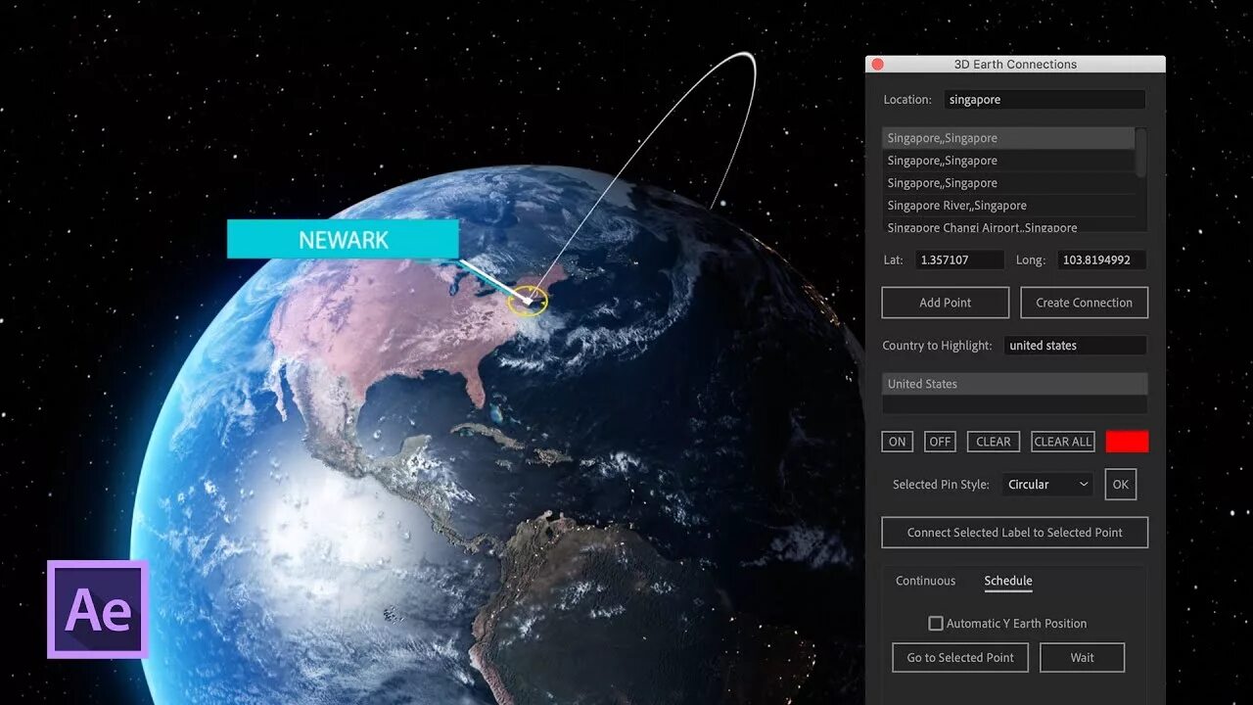Click the Lat field showing 1.357107
Screen dimensions: 1253x705
click(959, 260)
